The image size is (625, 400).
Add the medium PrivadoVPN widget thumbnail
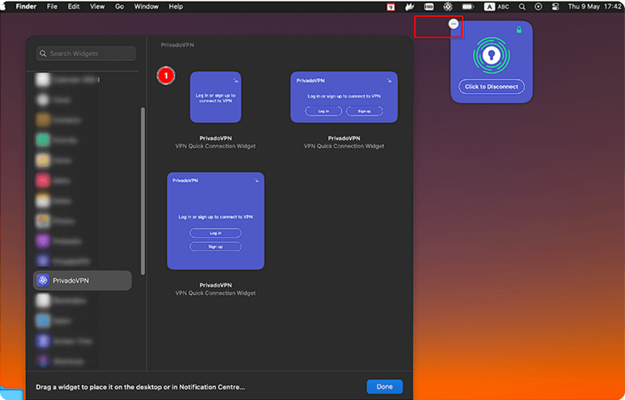click(344, 97)
